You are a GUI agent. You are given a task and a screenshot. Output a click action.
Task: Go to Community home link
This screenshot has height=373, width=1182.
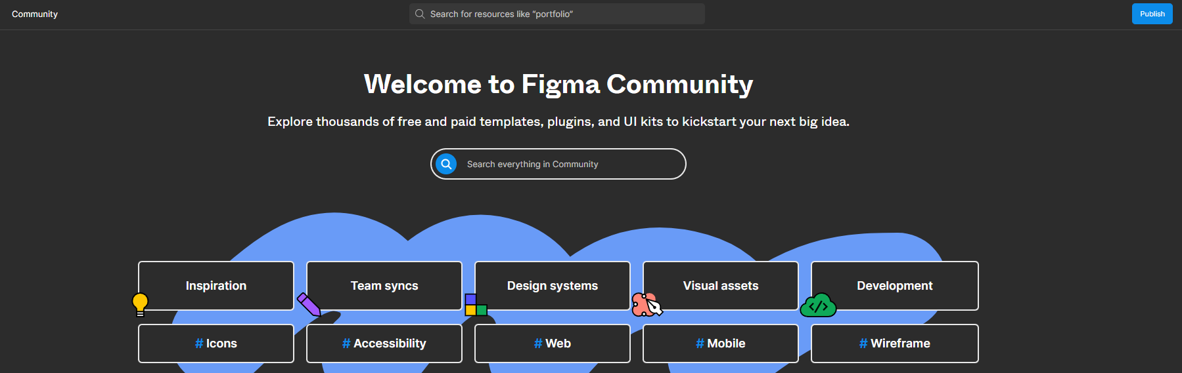[35, 14]
